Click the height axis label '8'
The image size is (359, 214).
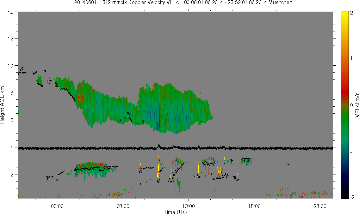tap(12, 93)
